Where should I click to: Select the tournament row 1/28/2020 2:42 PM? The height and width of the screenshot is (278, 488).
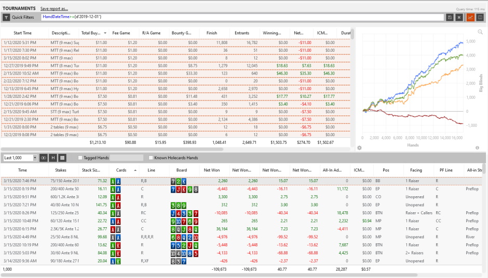pos(175,96)
